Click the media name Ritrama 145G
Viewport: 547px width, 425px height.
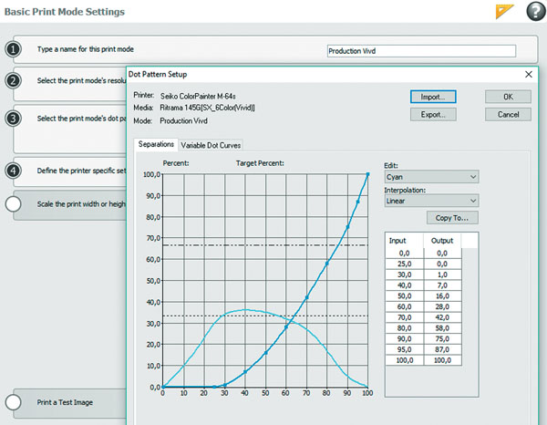point(207,108)
